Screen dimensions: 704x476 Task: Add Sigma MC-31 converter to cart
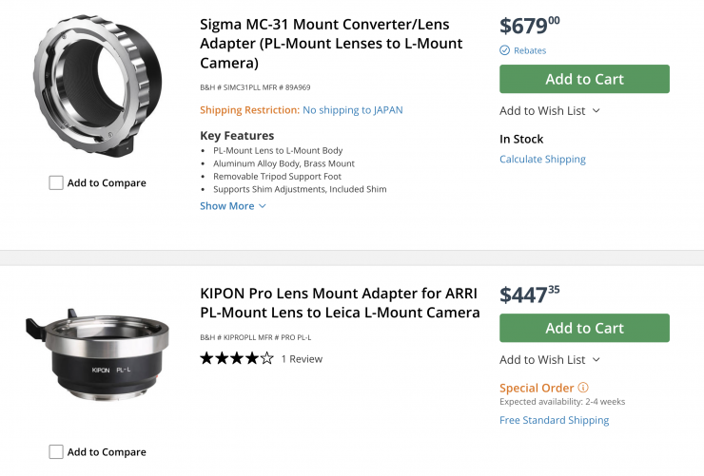[x=584, y=79]
